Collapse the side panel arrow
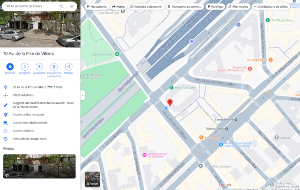 pos(83,95)
